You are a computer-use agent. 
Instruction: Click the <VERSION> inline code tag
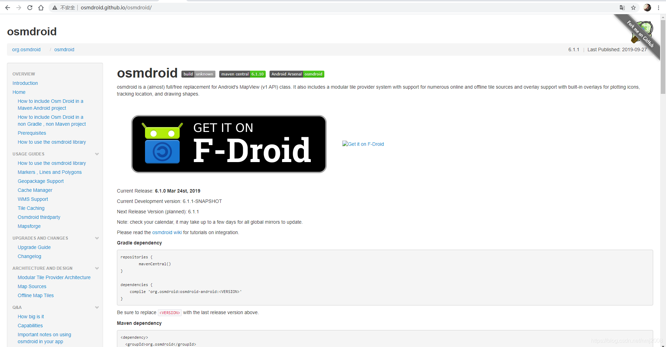coord(170,313)
